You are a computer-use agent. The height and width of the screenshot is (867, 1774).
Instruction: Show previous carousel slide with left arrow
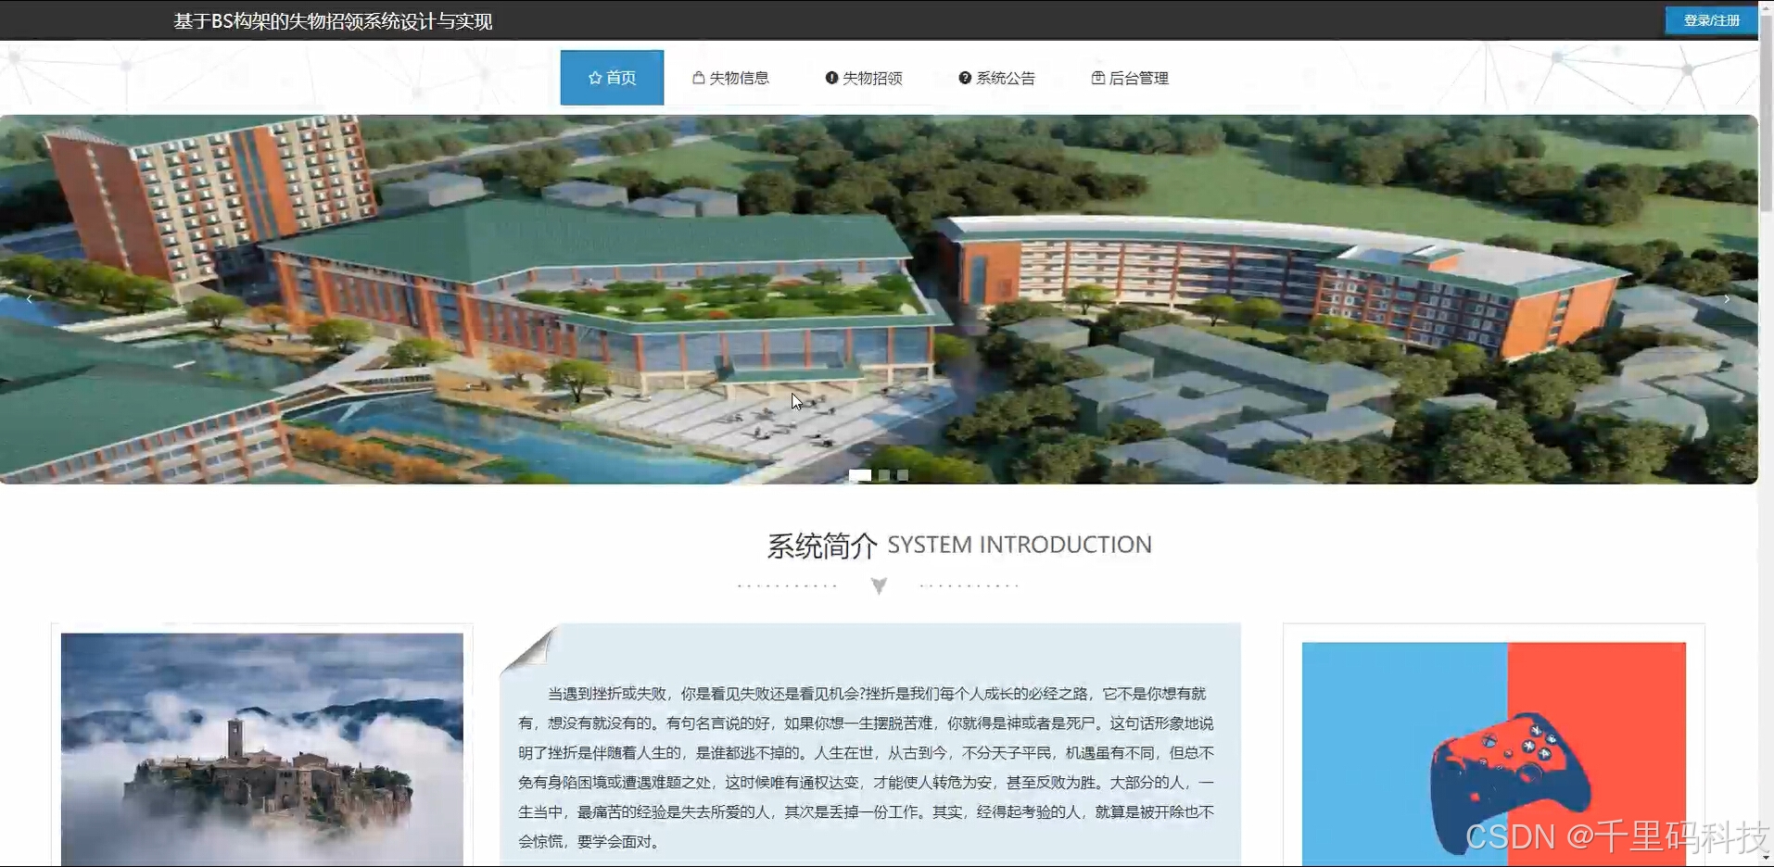pos(30,298)
